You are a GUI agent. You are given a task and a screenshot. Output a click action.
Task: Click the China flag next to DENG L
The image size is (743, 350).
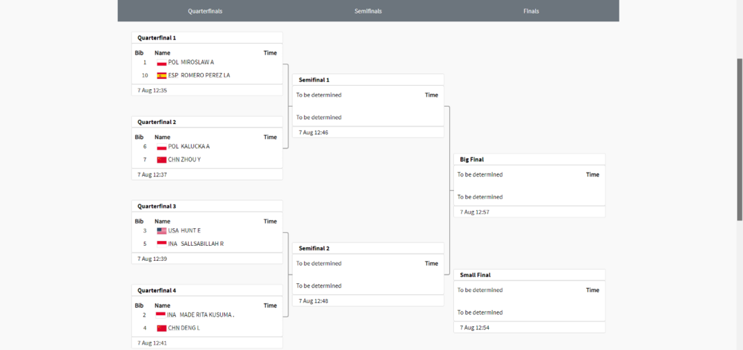(162, 328)
